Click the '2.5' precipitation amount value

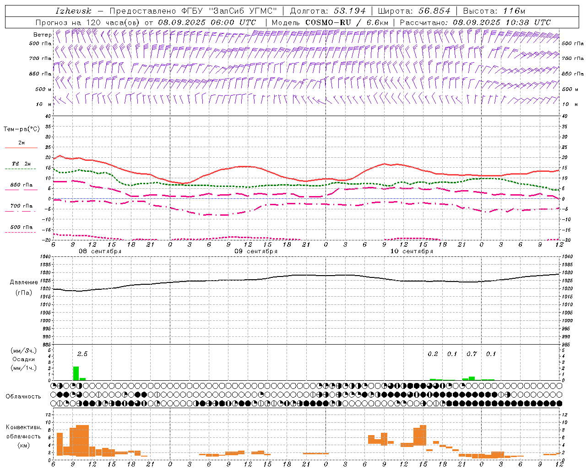82,354
